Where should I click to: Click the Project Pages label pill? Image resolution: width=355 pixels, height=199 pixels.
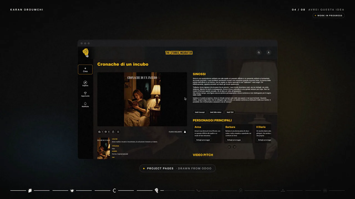click(x=177, y=168)
